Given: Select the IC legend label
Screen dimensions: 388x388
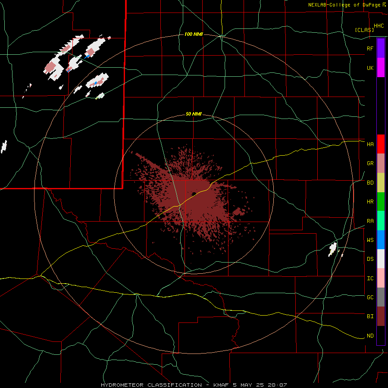Looking at the screenshot, I should [x=370, y=278].
